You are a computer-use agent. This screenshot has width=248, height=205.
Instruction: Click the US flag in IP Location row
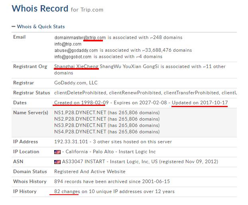[57, 152]
